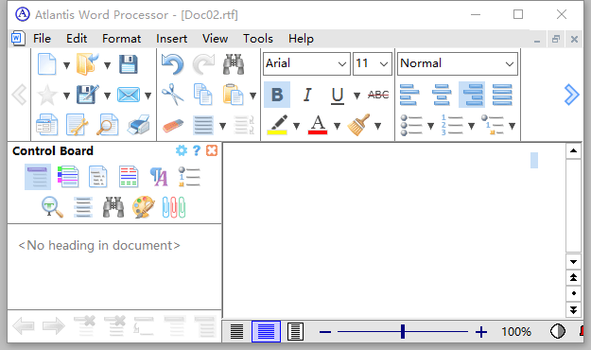The height and width of the screenshot is (350, 591).
Task: Open the Tools menu
Action: [258, 39]
